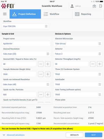Click the Admin user profile icon
This screenshot has height=139, width=104.
click(x=72, y=6)
